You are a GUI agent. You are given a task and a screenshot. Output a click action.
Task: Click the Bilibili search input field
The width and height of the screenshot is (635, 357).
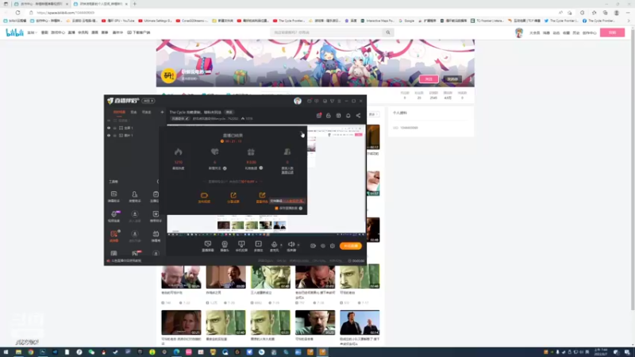tap(326, 33)
